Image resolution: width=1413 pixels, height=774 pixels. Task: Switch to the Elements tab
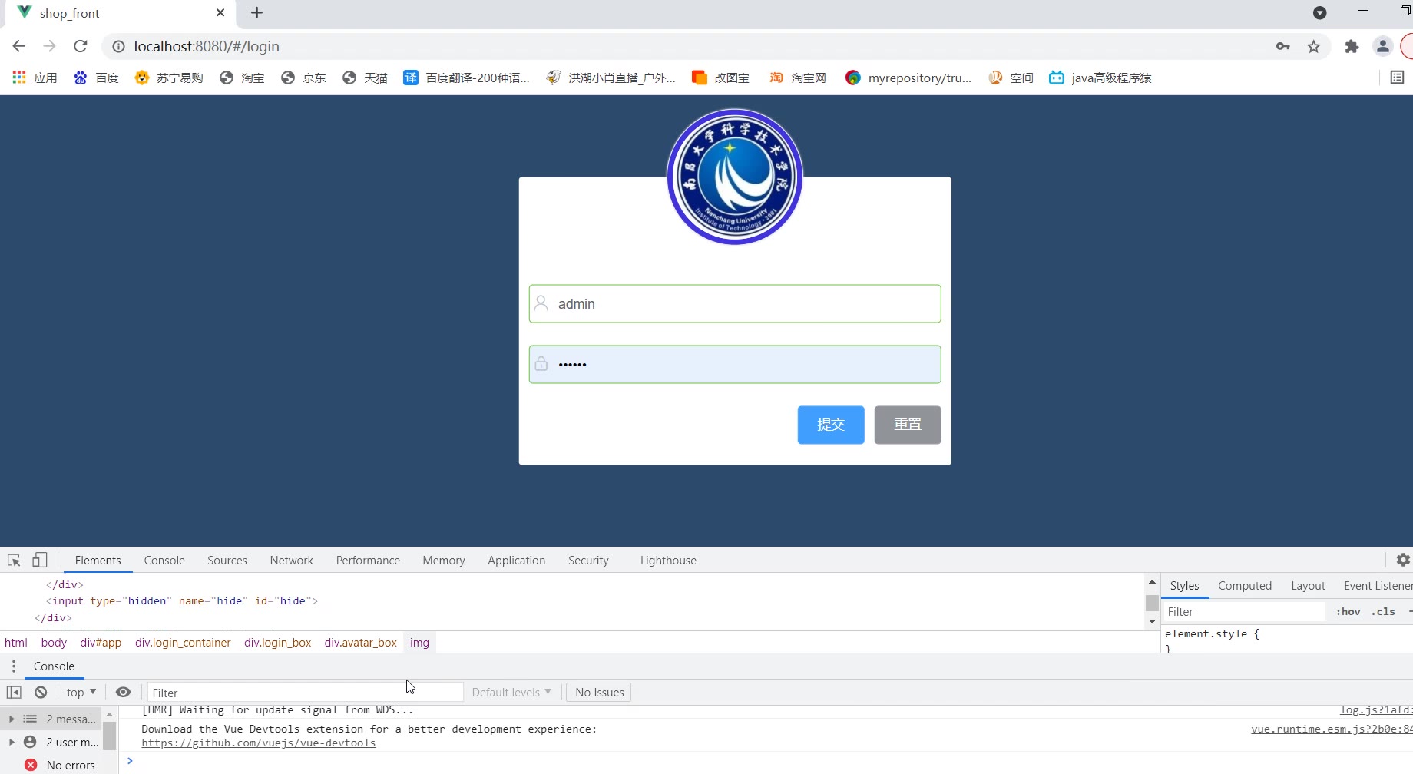pos(98,561)
